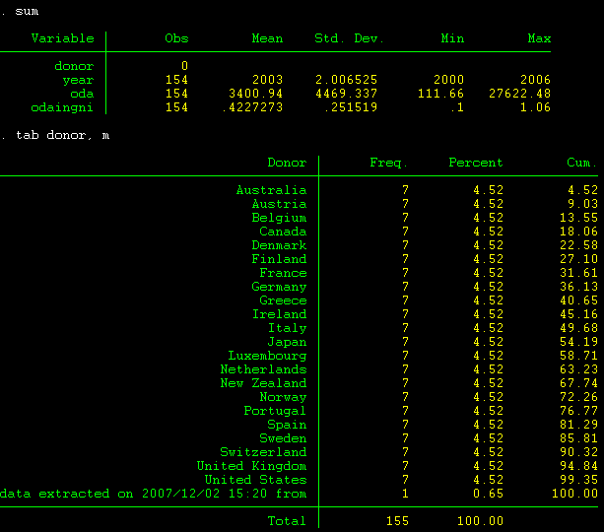Select the std dev value 2.006525
This screenshot has width=604, height=532.
[346, 80]
